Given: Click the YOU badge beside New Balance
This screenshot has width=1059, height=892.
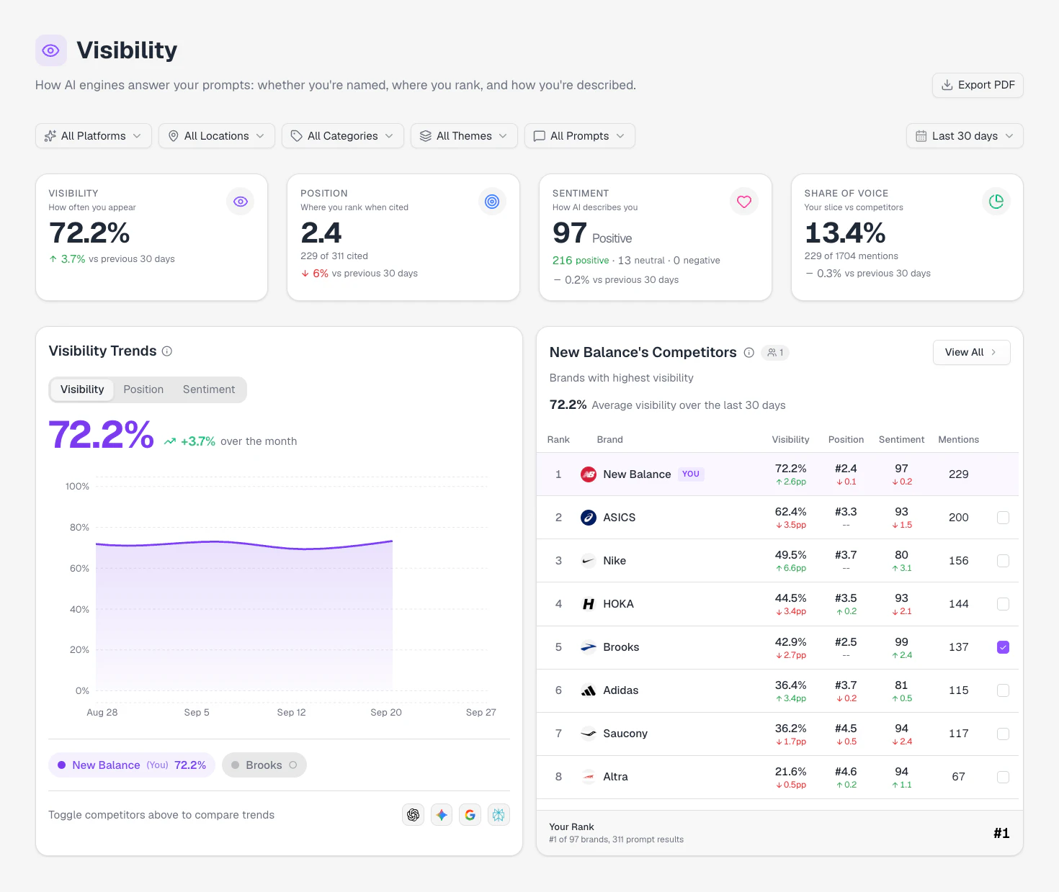Looking at the screenshot, I should pos(691,474).
